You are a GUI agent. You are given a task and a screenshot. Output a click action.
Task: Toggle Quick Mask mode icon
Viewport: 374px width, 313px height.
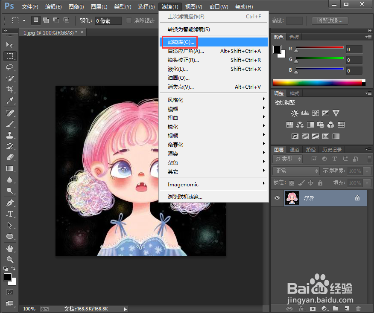pos(9,292)
